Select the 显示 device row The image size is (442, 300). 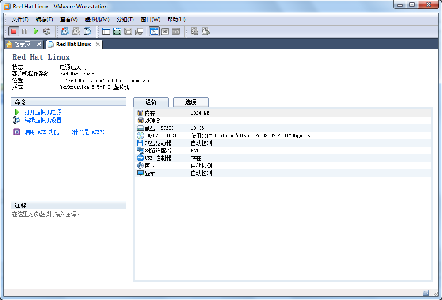click(283, 173)
